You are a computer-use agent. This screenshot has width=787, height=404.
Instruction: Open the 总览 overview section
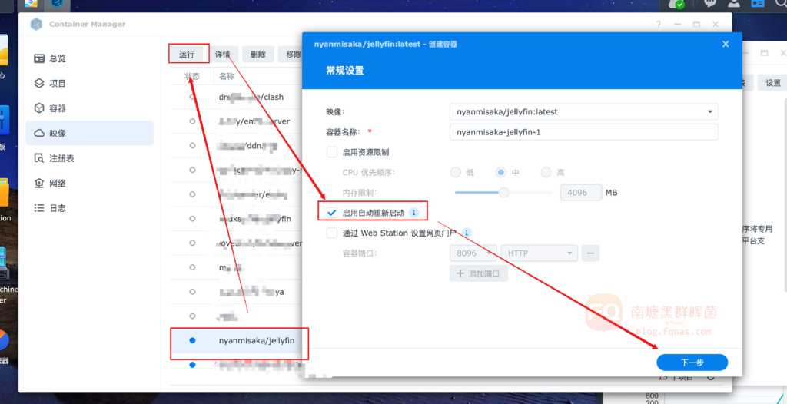click(57, 58)
